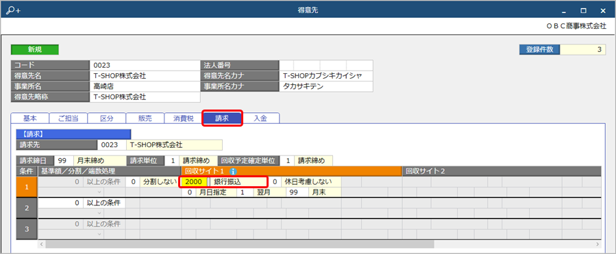Click the コード field showing 0023
This screenshot has width=616, height=254.
click(x=145, y=65)
